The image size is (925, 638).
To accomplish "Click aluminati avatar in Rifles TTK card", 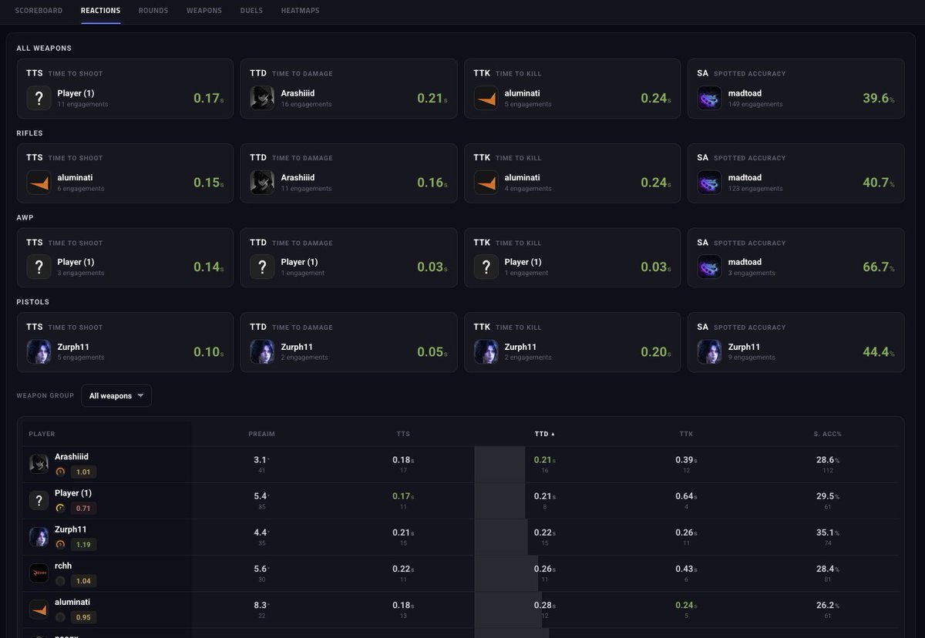I will coord(486,183).
